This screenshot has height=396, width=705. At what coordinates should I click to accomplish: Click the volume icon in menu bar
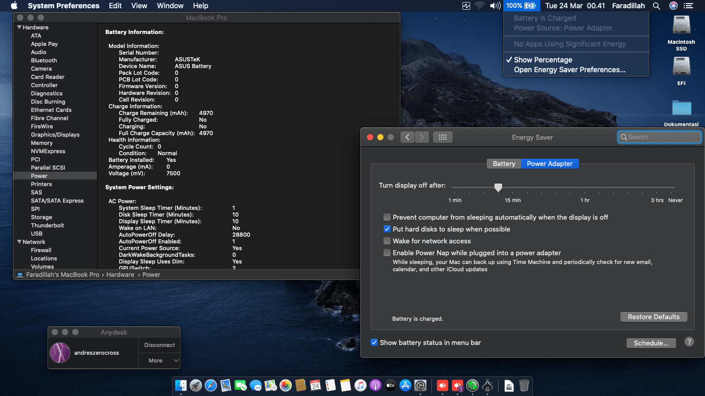pyautogui.click(x=495, y=6)
